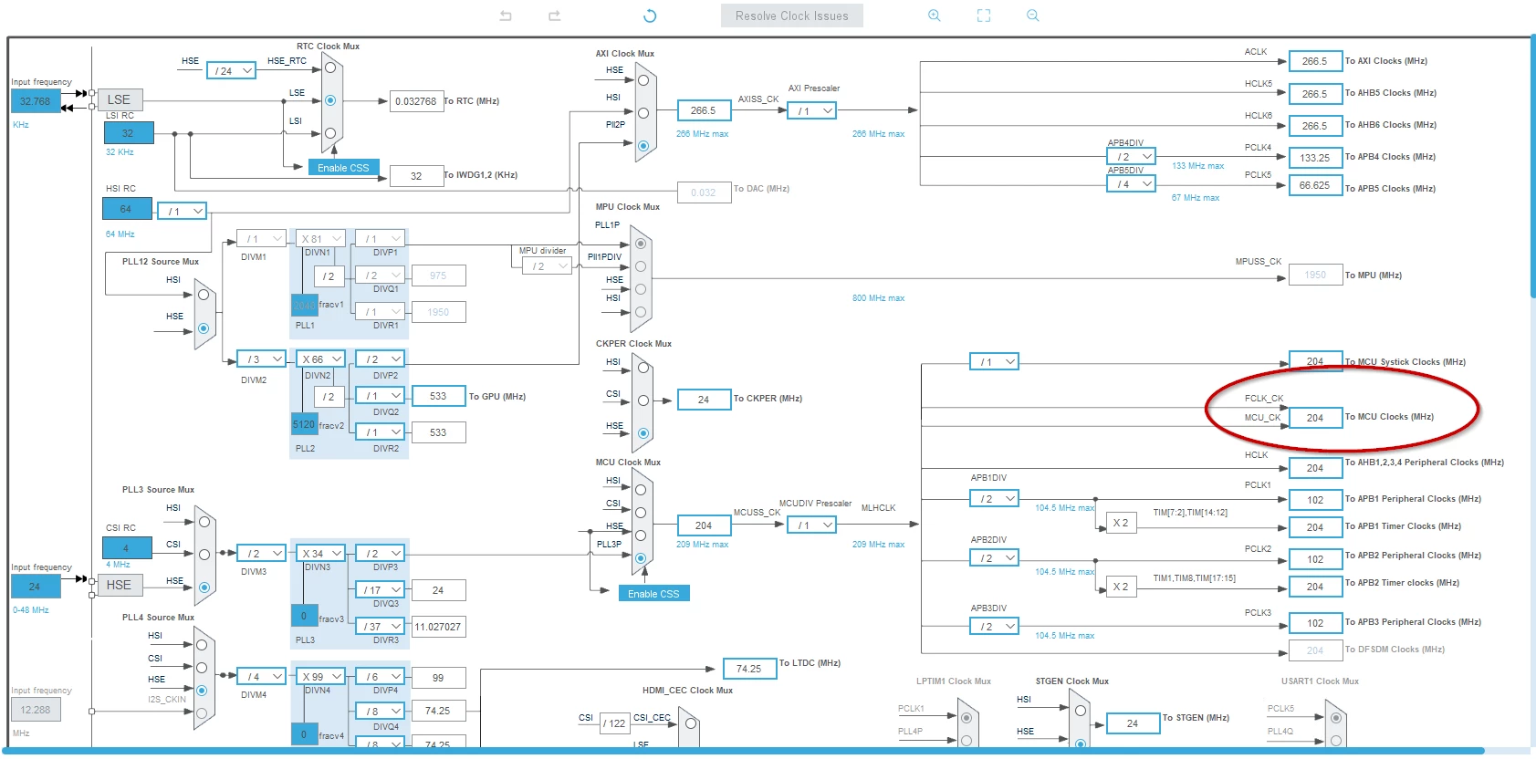Viewport: 1536px width, 759px height.
Task: Zoom in on the clock diagram
Action: [x=935, y=16]
